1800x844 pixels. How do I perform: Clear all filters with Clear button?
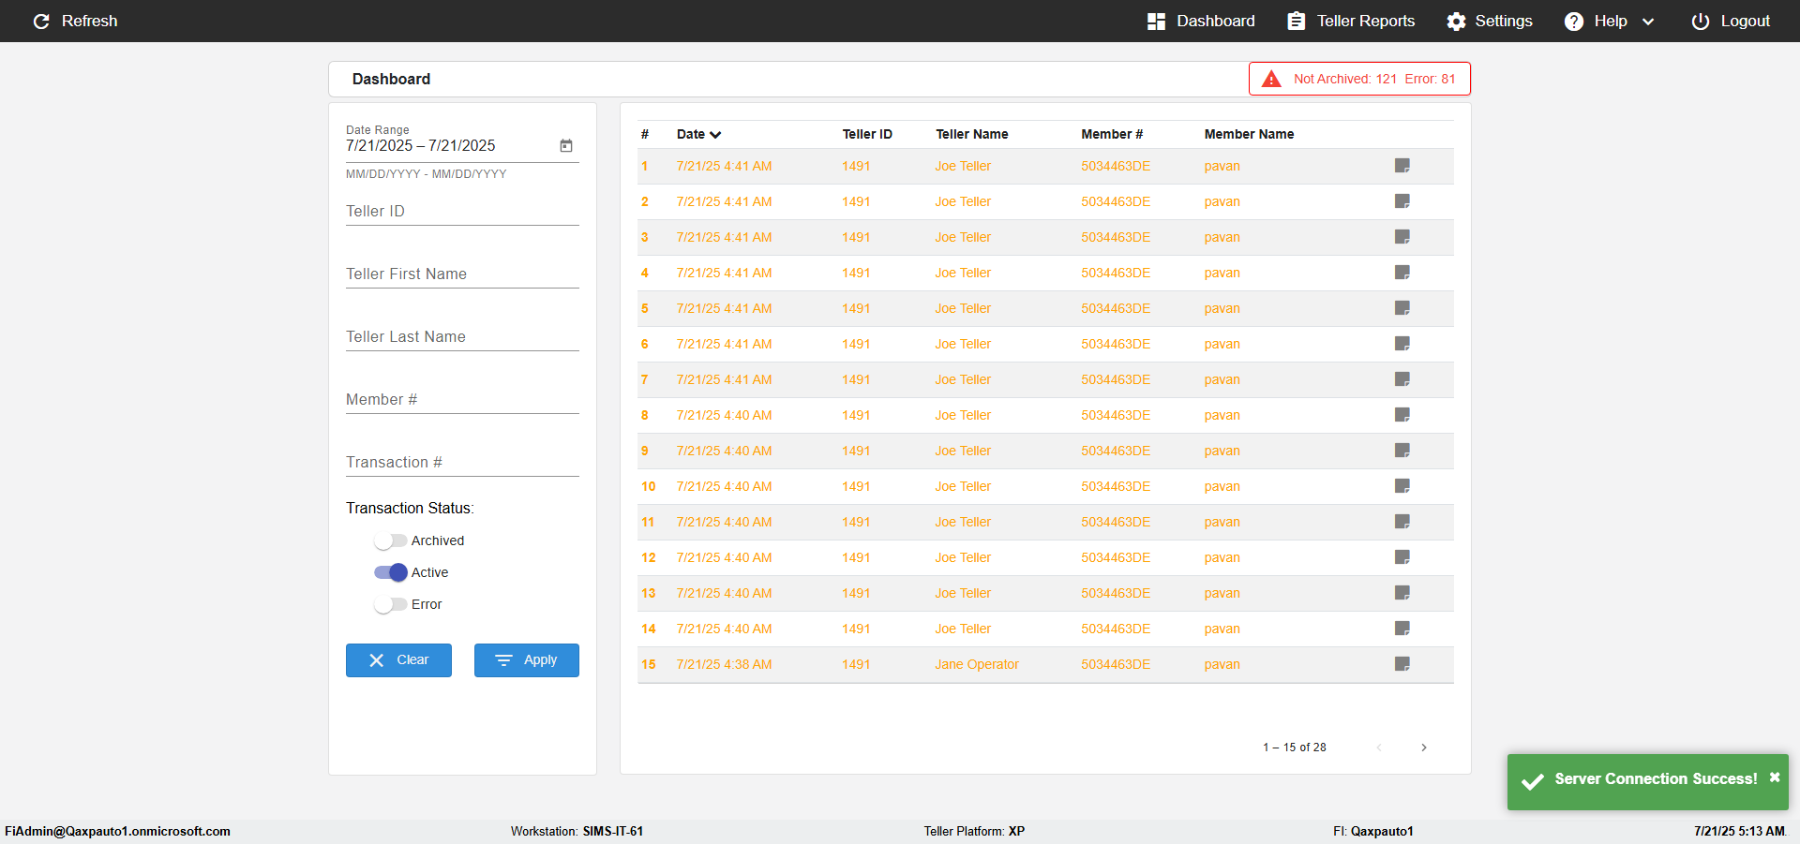point(398,660)
